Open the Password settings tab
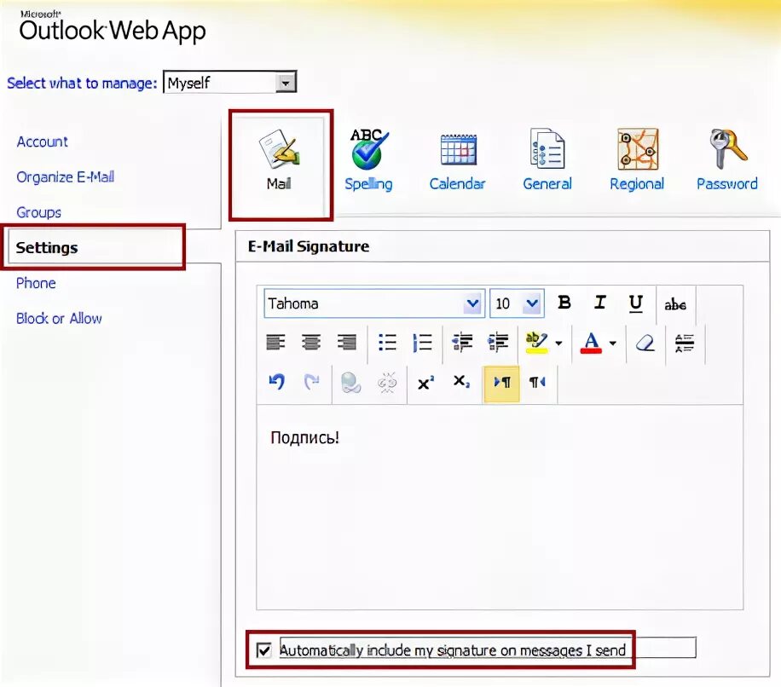The image size is (781, 687). pyautogui.click(x=727, y=160)
